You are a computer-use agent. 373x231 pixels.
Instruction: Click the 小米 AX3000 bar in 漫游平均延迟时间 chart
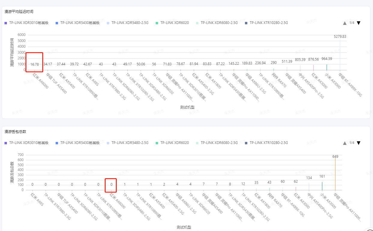[x=327, y=67]
